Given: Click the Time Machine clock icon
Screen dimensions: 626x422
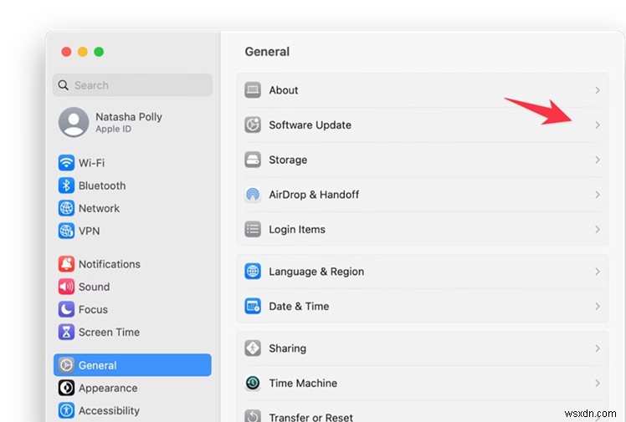Looking at the screenshot, I should [x=253, y=383].
